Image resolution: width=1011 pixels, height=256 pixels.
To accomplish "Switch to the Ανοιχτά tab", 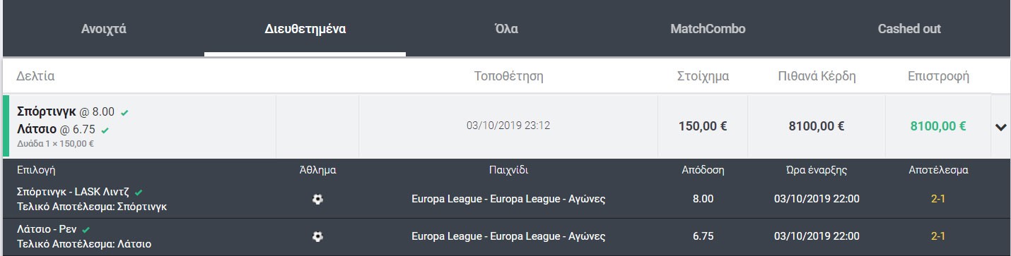I will coord(103,29).
